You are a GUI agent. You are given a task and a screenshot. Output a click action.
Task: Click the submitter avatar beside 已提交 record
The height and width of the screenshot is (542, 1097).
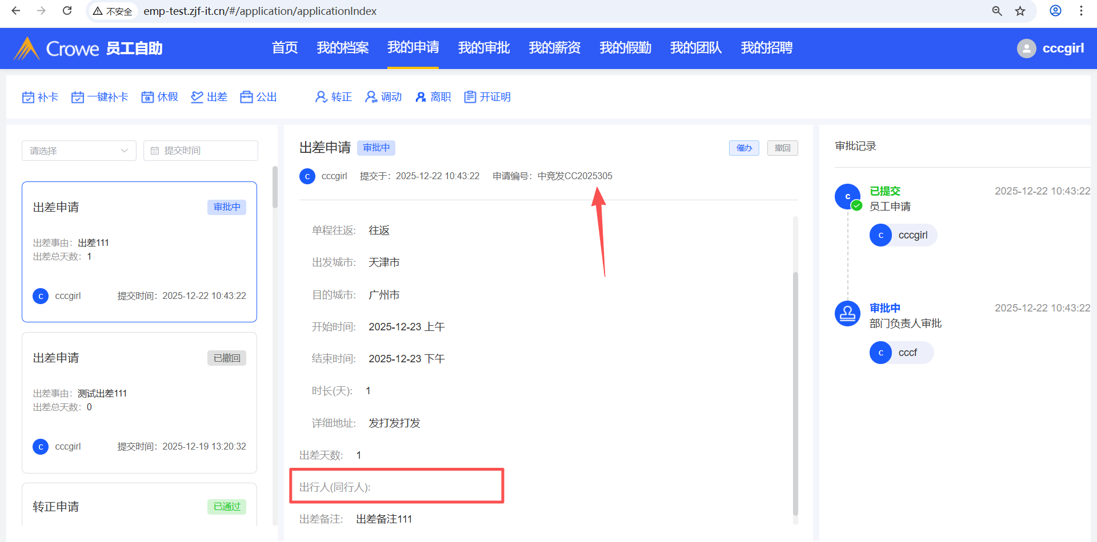click(x=847, y=196)
